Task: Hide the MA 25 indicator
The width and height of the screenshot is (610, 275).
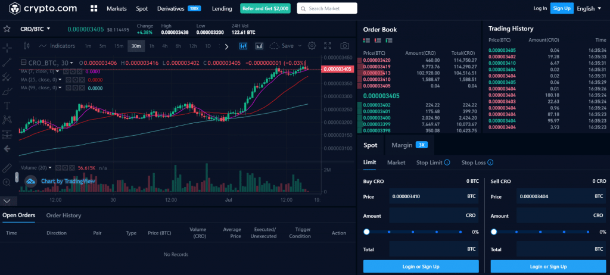Action: pyautogui.click(x=69, y=80)
